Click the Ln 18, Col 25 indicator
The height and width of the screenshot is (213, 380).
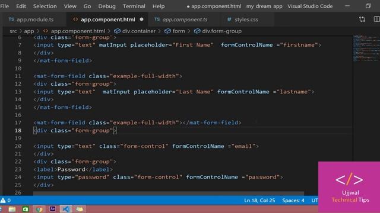pyautogui.click(x=259, y=201)
